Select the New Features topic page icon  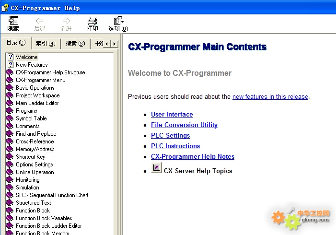[11, 65]
